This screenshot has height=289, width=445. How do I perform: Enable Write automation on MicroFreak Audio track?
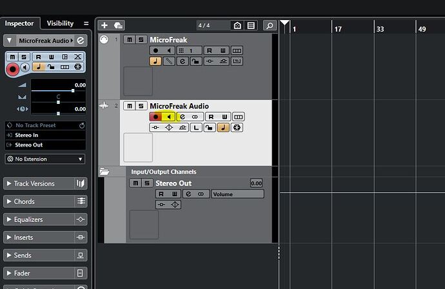pos(224,117)
